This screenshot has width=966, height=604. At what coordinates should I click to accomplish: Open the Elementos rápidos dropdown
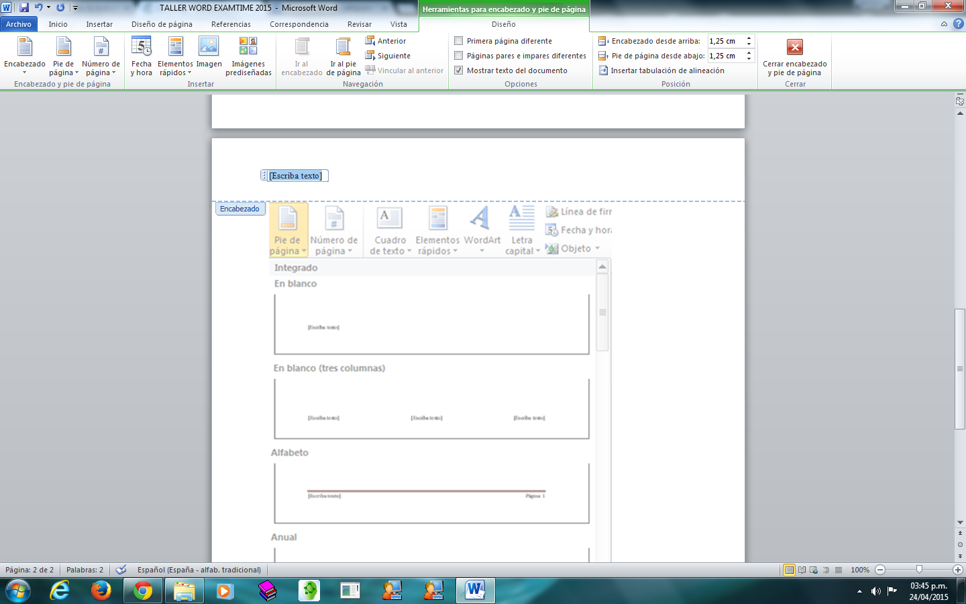pyautogui.click(x=175, y=56)
